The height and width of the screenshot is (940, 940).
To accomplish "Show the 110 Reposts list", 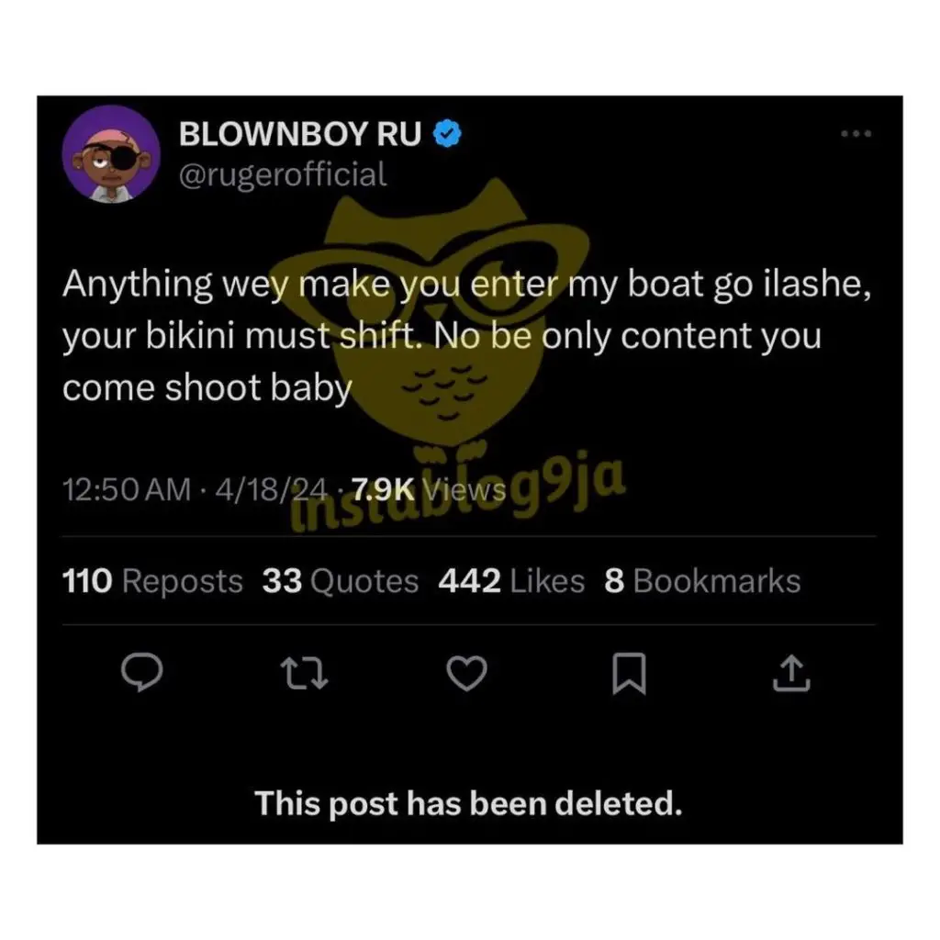I will click(152, 581).
